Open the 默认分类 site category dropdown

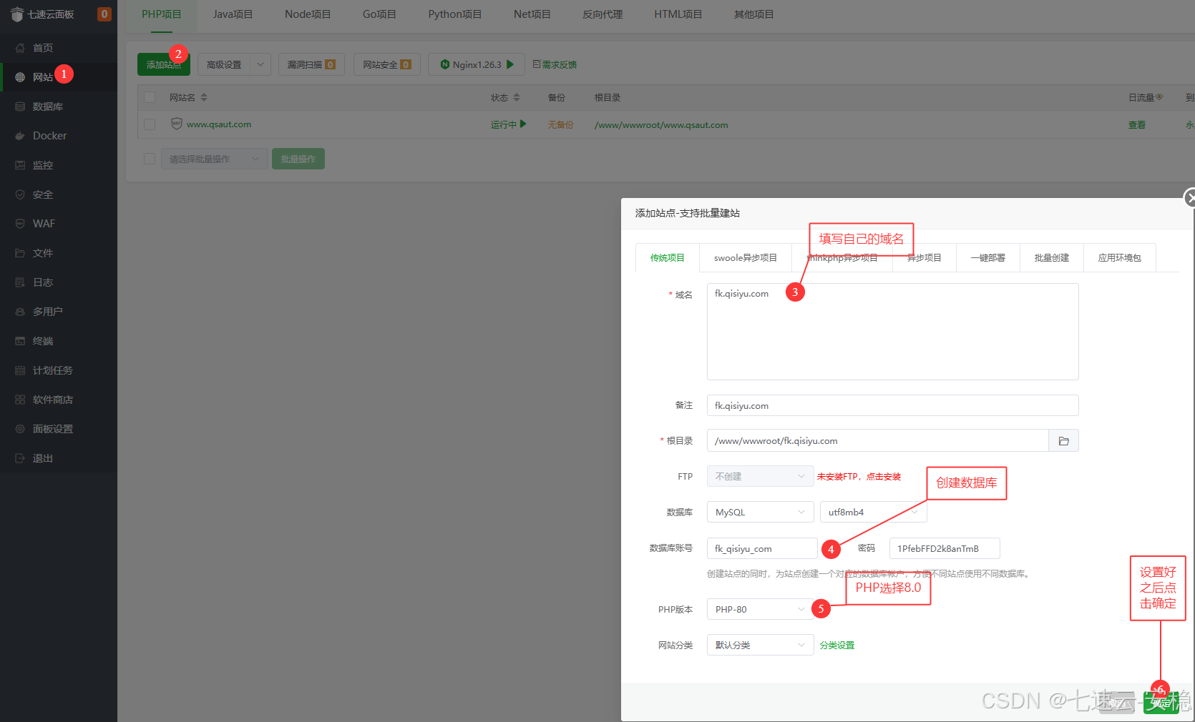[760, 645]
